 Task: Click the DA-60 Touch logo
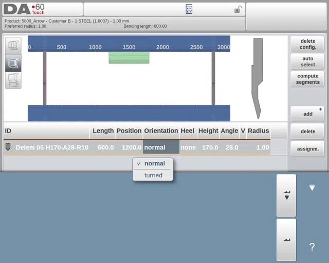[x=24, y=9]
